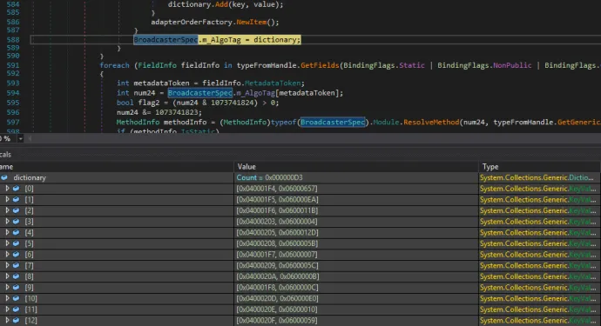Click BroadcasterSpec on line 594

coord(199,93)
